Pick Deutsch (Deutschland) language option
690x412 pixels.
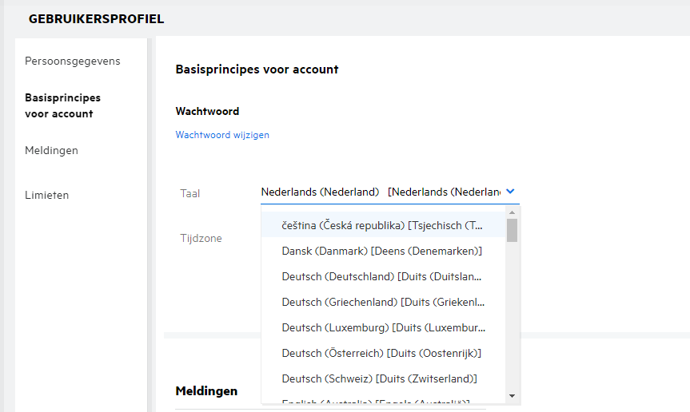point(383,276)
